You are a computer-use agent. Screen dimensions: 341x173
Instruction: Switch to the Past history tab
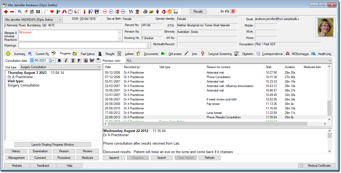pos(87,54)
